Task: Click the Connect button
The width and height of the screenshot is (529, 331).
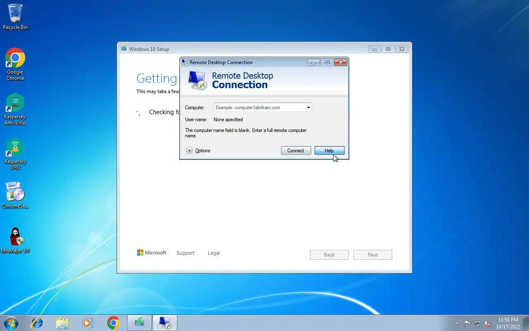Action: tap(296, 151)
